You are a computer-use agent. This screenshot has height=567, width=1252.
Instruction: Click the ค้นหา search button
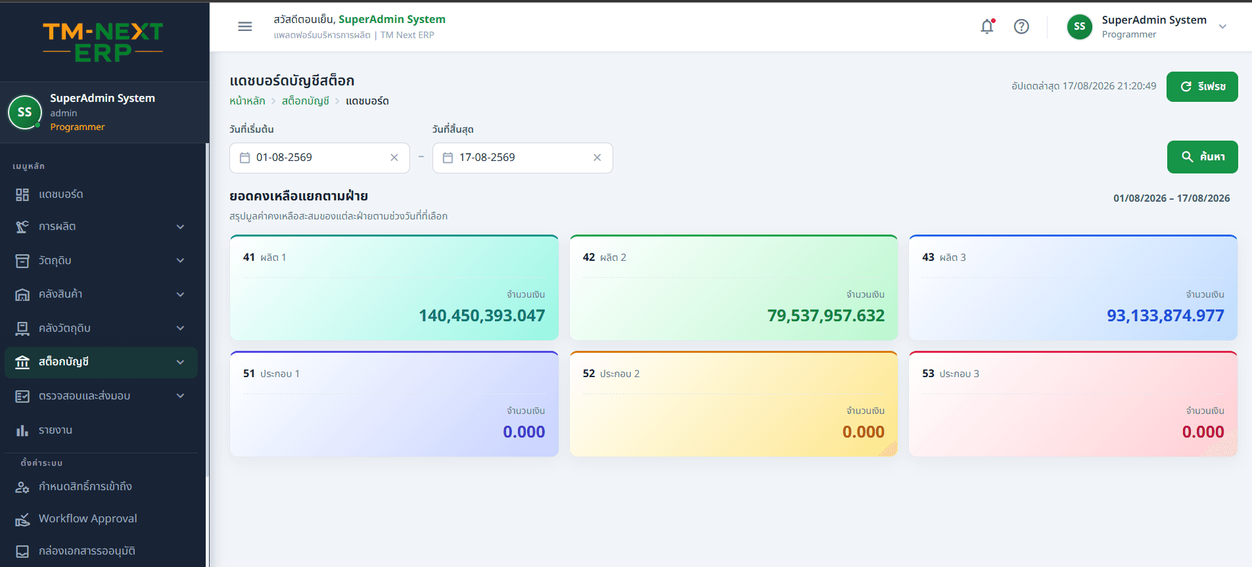click(1202, 157)
